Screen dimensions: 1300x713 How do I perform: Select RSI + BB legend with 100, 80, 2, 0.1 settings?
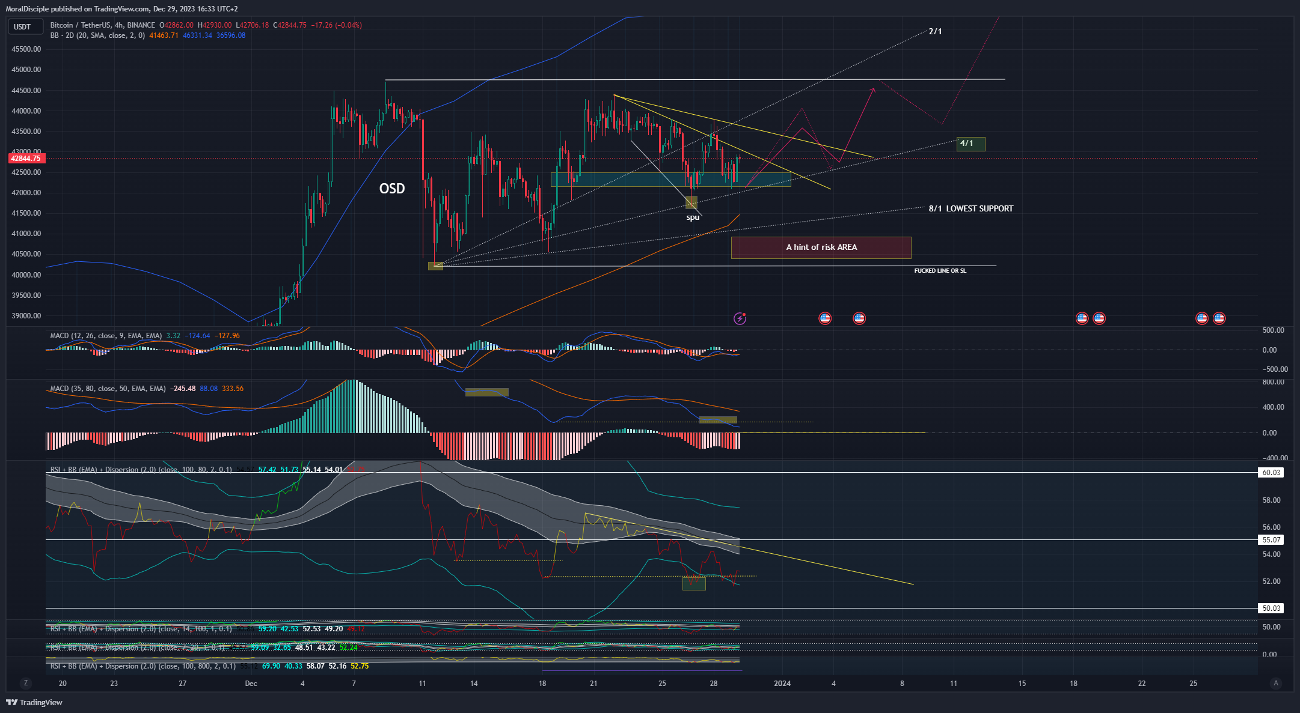point(141,470)
